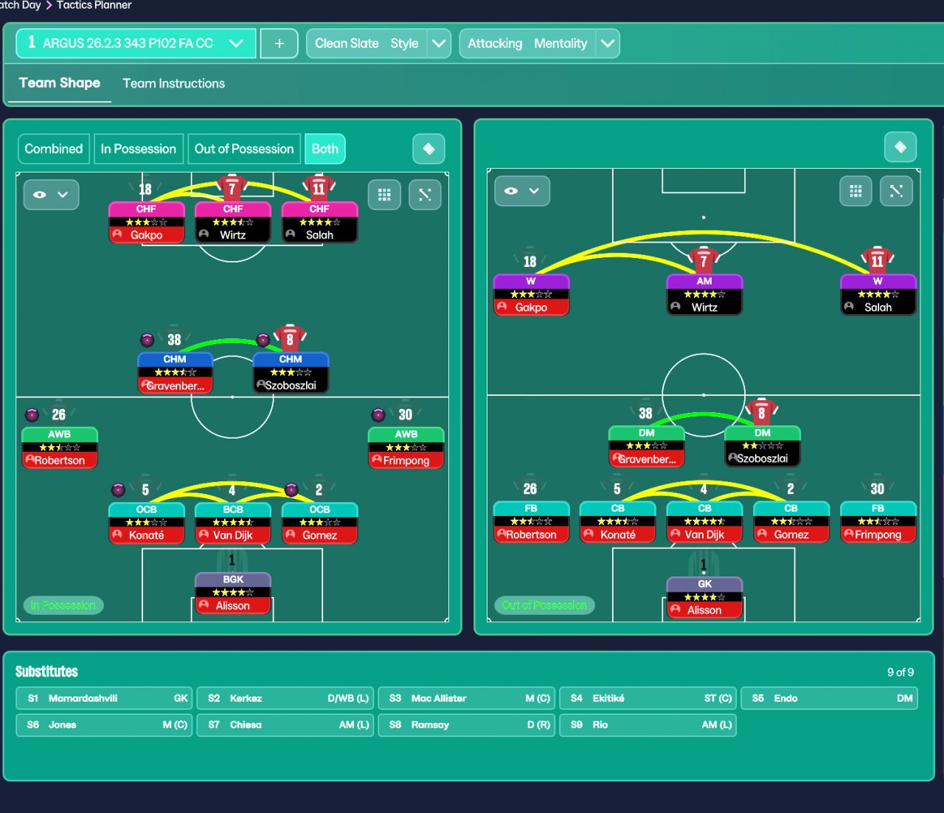Screen dimensions: 944x813
Task: Click the purple instruction icon beside Gomez's number 2
Action: (291, 489)
